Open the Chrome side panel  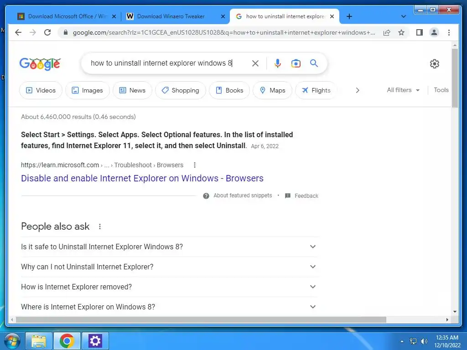tap(420, 32)
